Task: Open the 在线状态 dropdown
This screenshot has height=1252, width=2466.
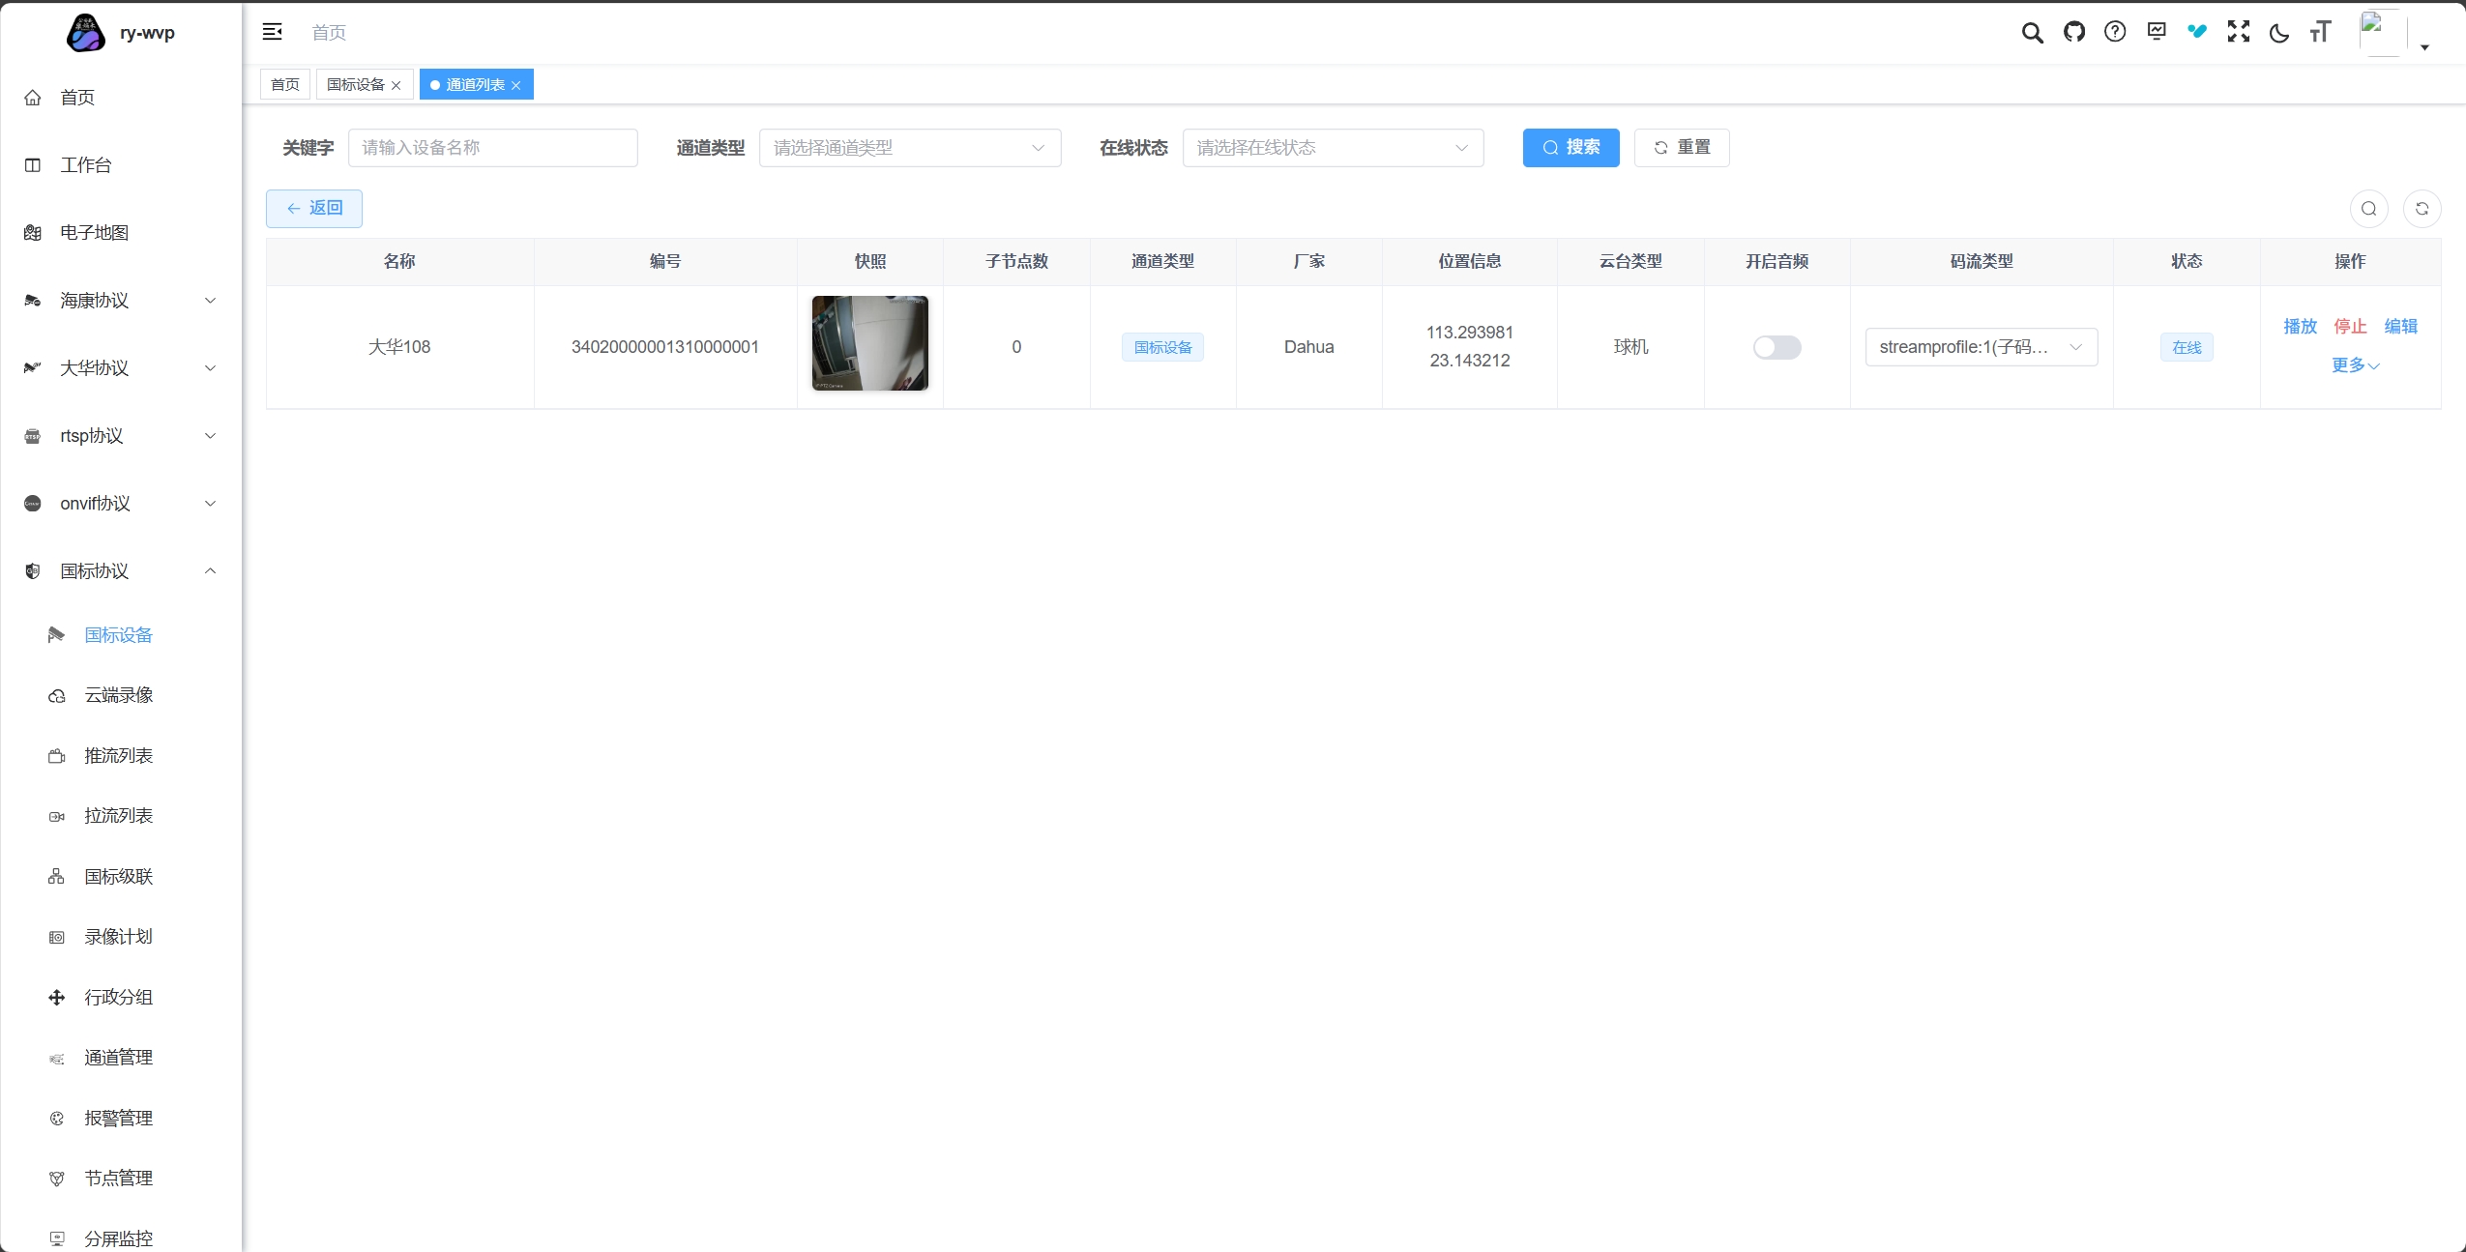Action: (x=1332, y=148)
